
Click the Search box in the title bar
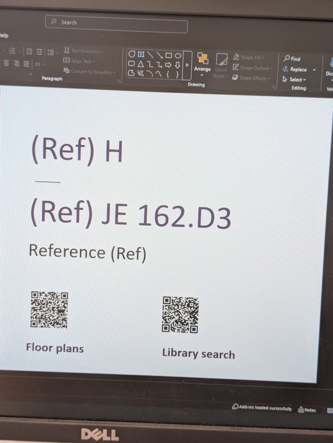click(x=116, y=25)
